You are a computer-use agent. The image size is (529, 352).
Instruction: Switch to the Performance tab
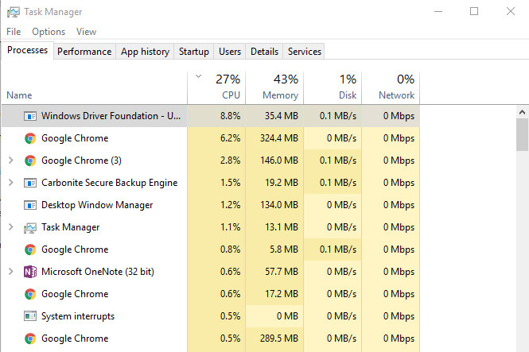[84, 52]
